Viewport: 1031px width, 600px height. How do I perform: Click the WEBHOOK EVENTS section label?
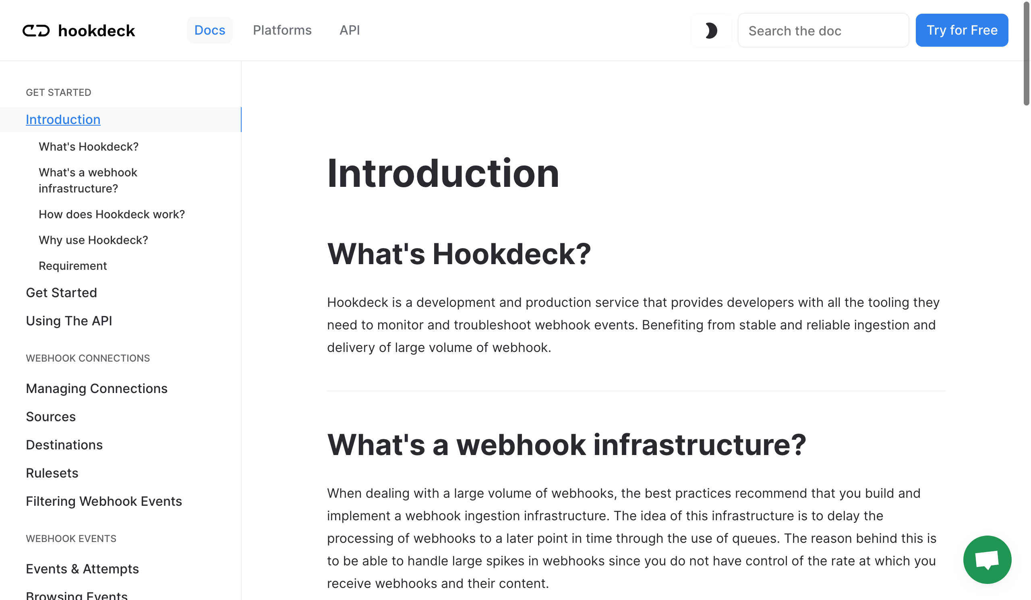(71, 539)
